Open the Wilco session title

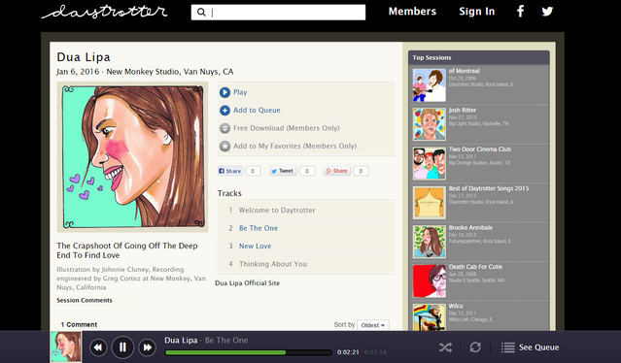click(x=456, y=306)
